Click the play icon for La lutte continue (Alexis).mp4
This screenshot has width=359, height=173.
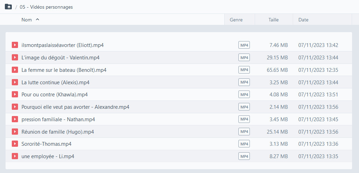pos(15,82)
